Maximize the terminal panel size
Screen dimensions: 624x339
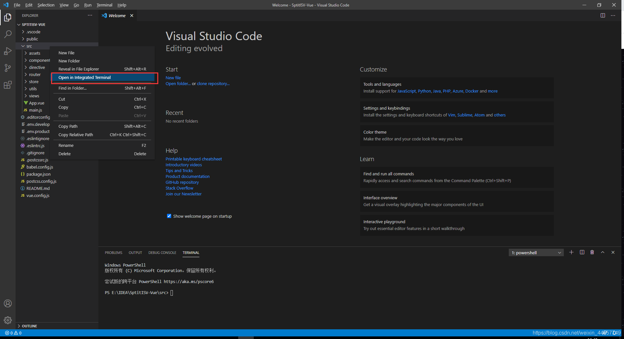pyautogui.click(x=603, y=252)
